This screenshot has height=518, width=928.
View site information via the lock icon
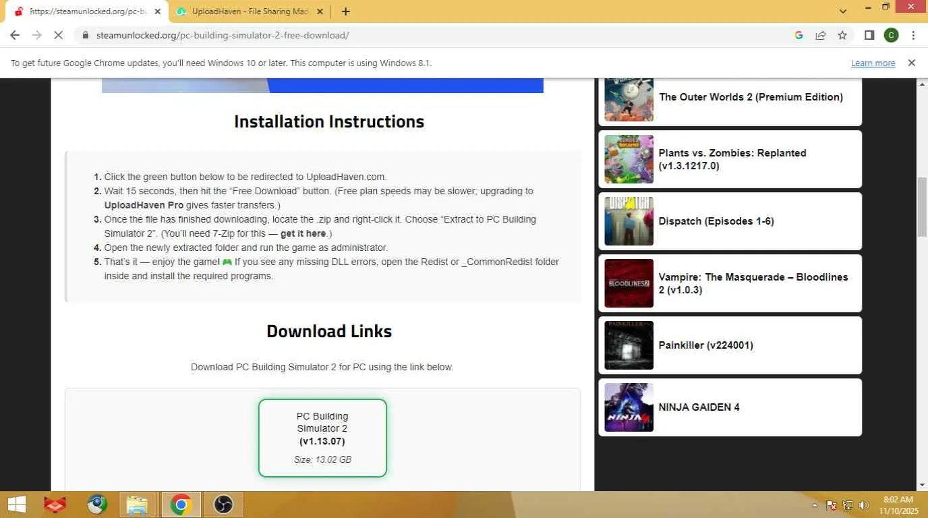click(x=85, y=35)
